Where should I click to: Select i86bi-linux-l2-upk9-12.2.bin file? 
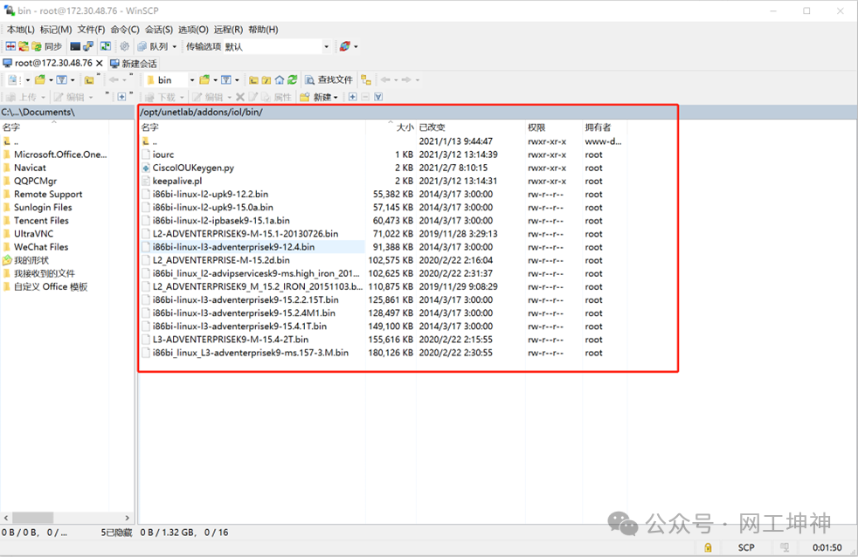[210, 194]
